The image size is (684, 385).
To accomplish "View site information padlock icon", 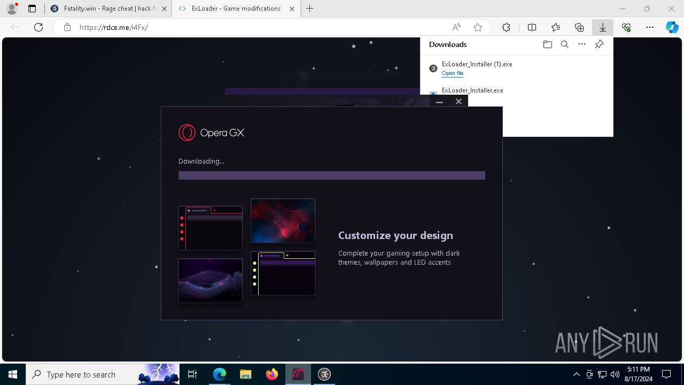I will pyautogui.click(x=67, y=27).
